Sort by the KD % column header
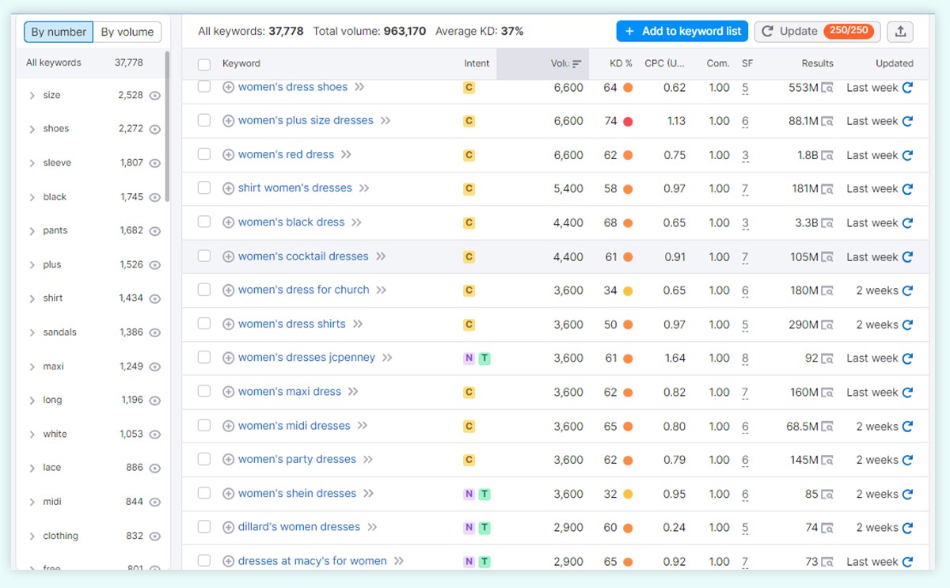The height and width of the screenshot is (588, 950). tap(621, 63)
